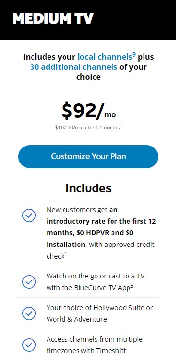Click the Hollywood Suite or World & Adventure text
The image size is (176, 359).
(100, 313)
